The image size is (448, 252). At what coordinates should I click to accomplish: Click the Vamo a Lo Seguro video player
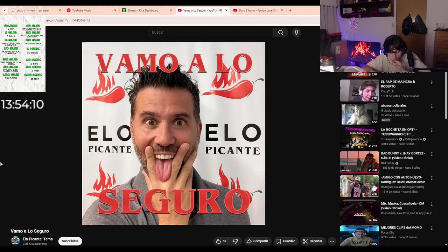(x=174, y=133)
